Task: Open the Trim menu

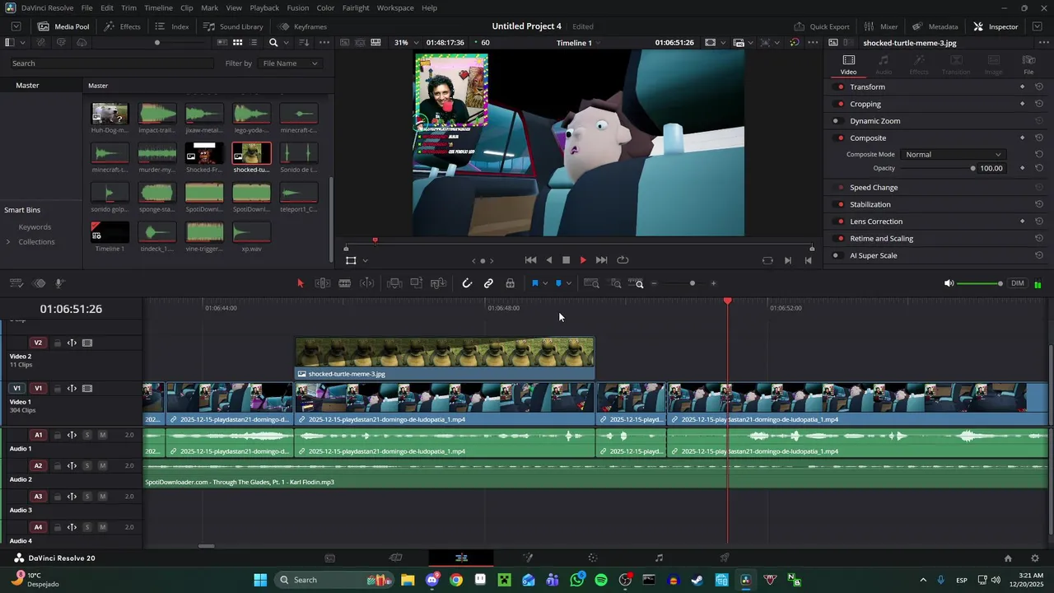Action: (x=128, y=7)
